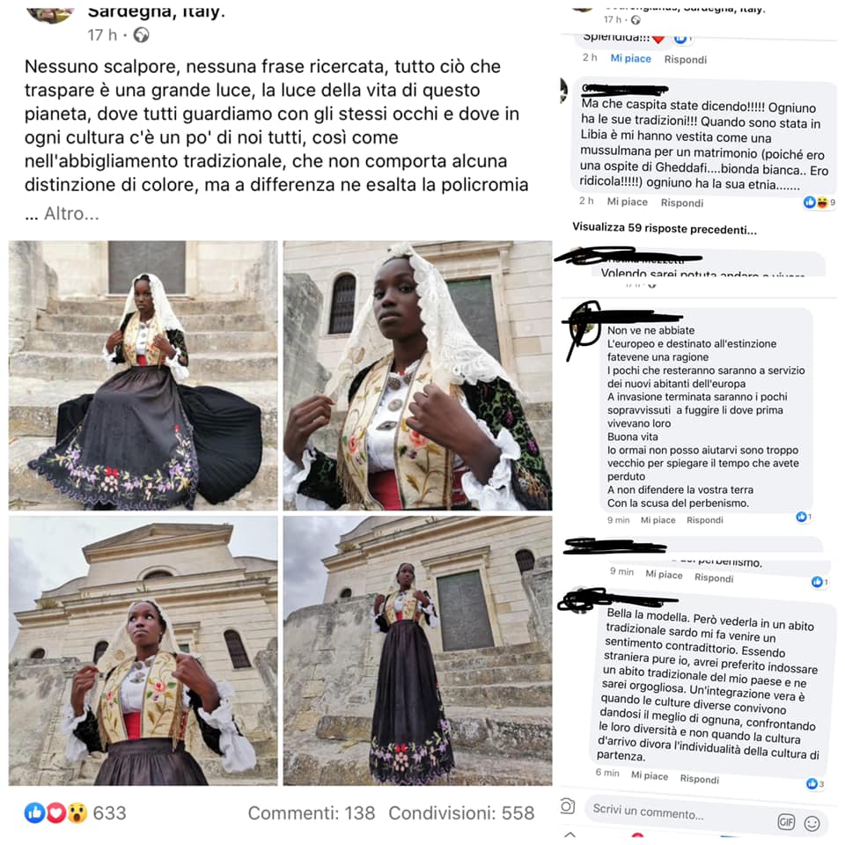The height and width of the screenshot is (845, 845).
Task: Open the Condivisioni: 558 list
Action: (461, 812)
